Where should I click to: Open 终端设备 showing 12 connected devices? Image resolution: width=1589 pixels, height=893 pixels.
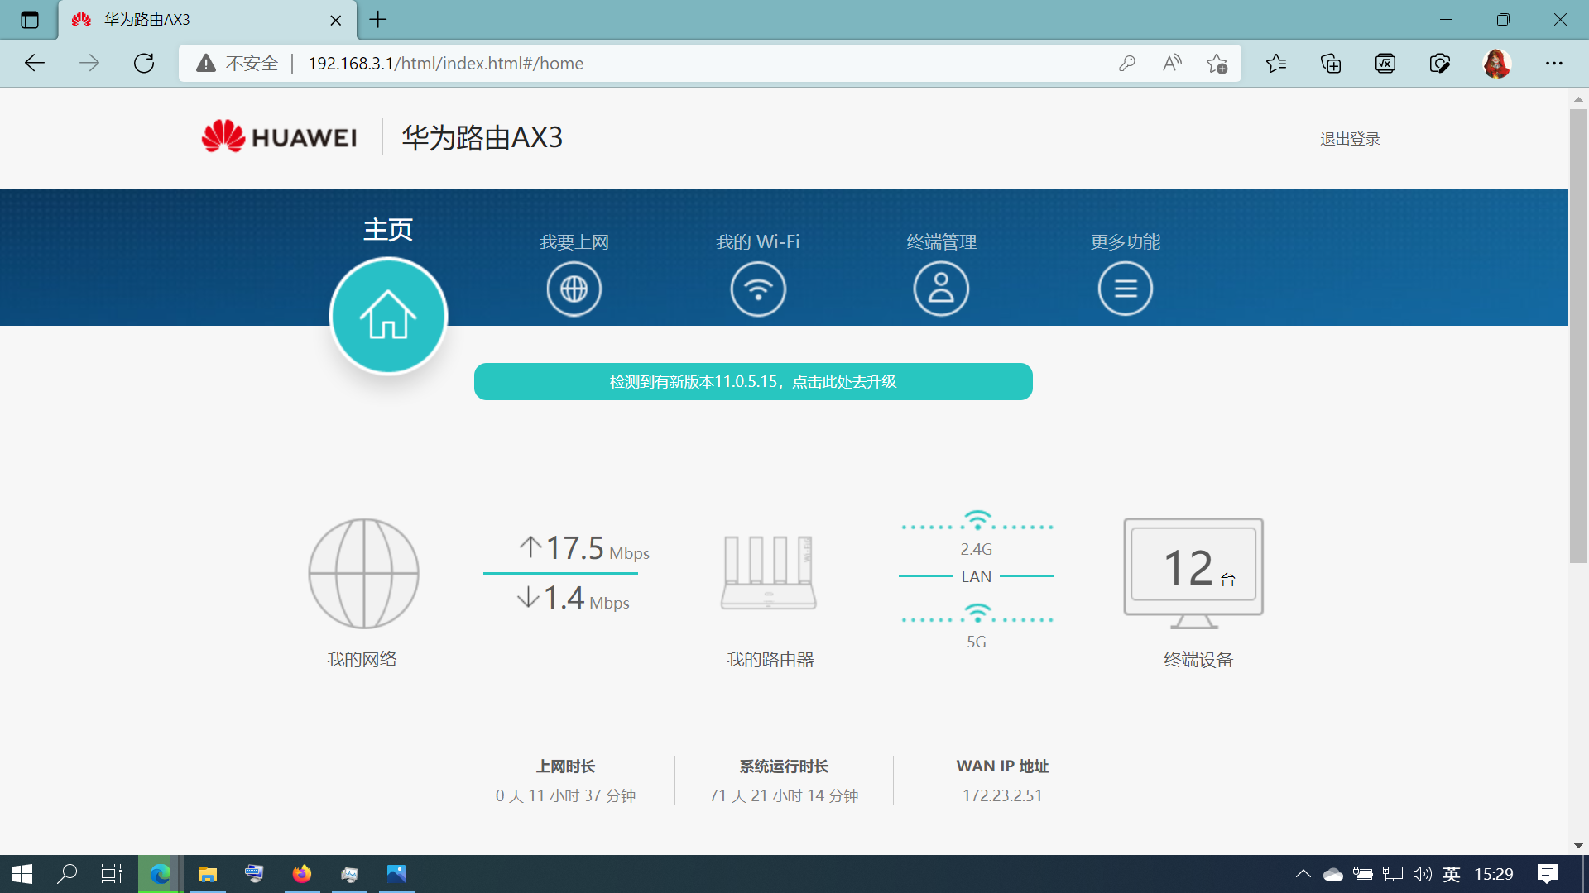1192,571
